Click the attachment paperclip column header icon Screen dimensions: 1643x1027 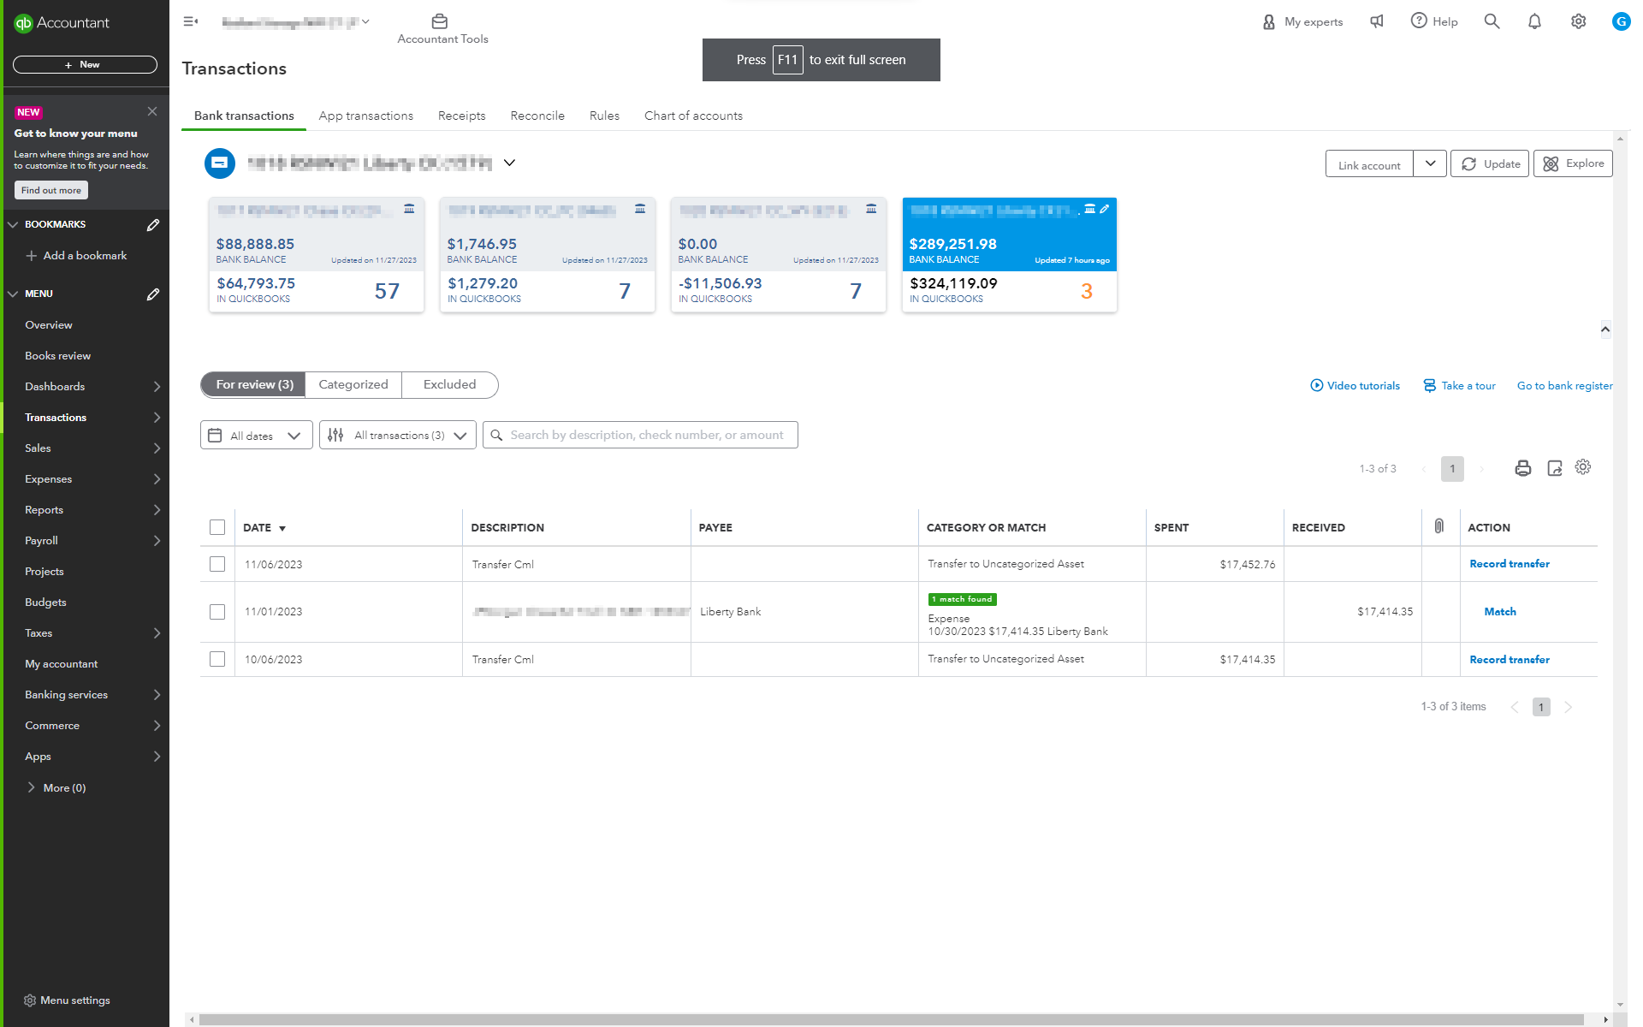point(1439,525)
